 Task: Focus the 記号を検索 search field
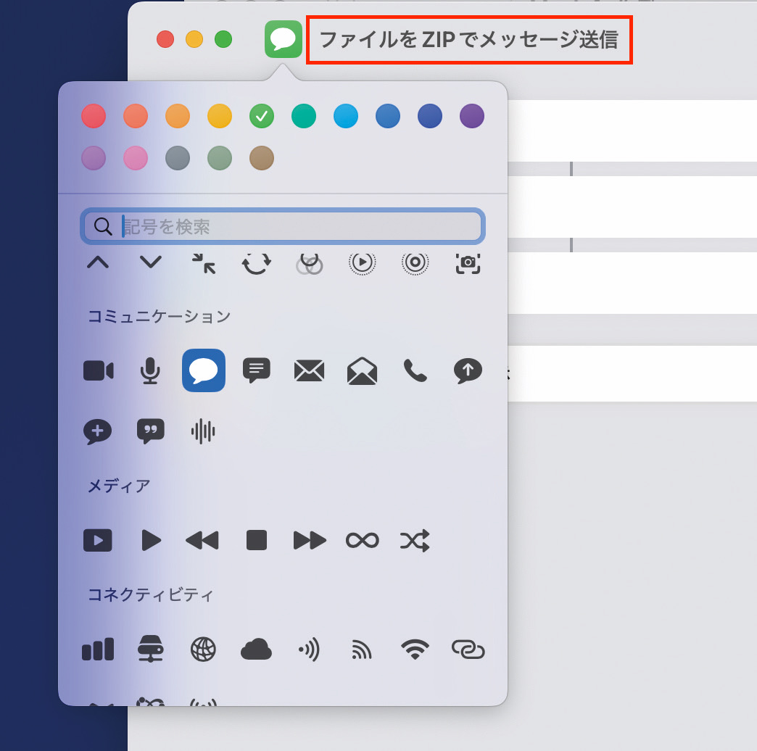[297, 227]
